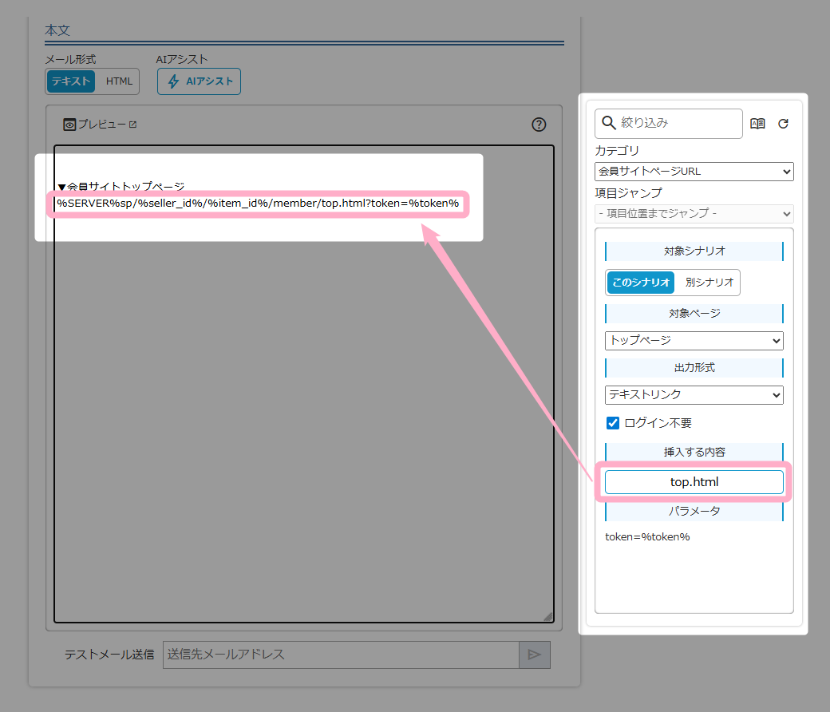Switch mail format to HTML
The image size is (830, 712).
pos(119,81)
